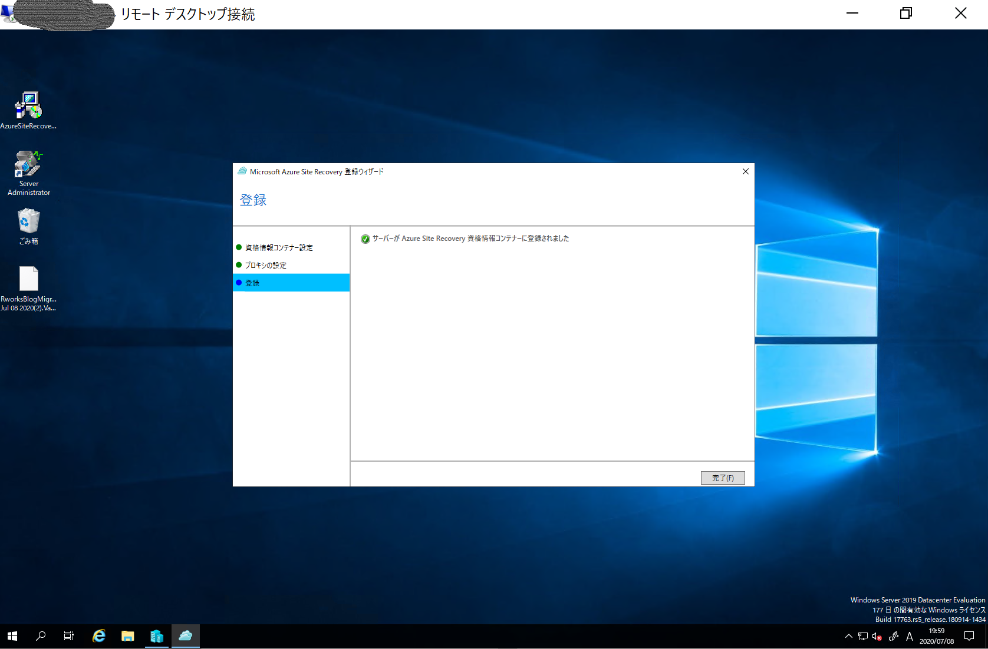Toggle the IME input mode A indicator
The height and width of the screenshot is (649, 988).
coord(910,636)
